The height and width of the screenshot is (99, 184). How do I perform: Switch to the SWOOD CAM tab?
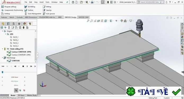[83, 17]
